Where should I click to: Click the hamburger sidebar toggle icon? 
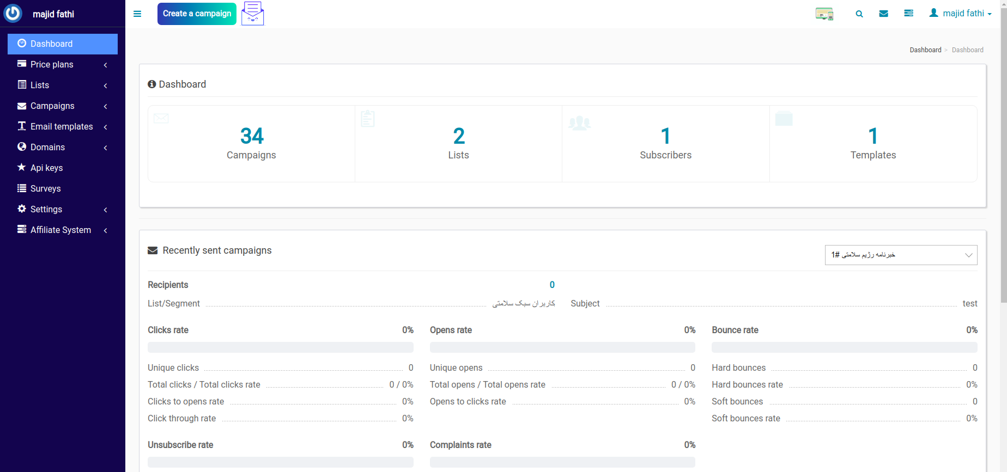pos(137,14)
